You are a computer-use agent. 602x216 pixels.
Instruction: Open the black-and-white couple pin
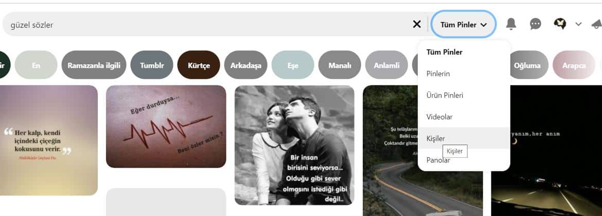tap(294, 145)
